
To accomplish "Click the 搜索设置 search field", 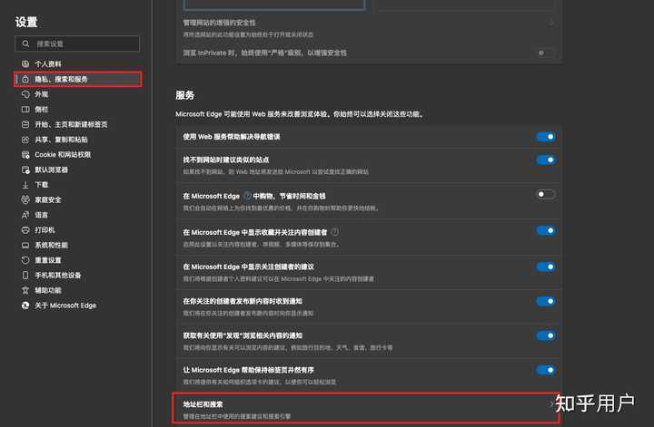I will pyautogui.click(x=77, y=44).
